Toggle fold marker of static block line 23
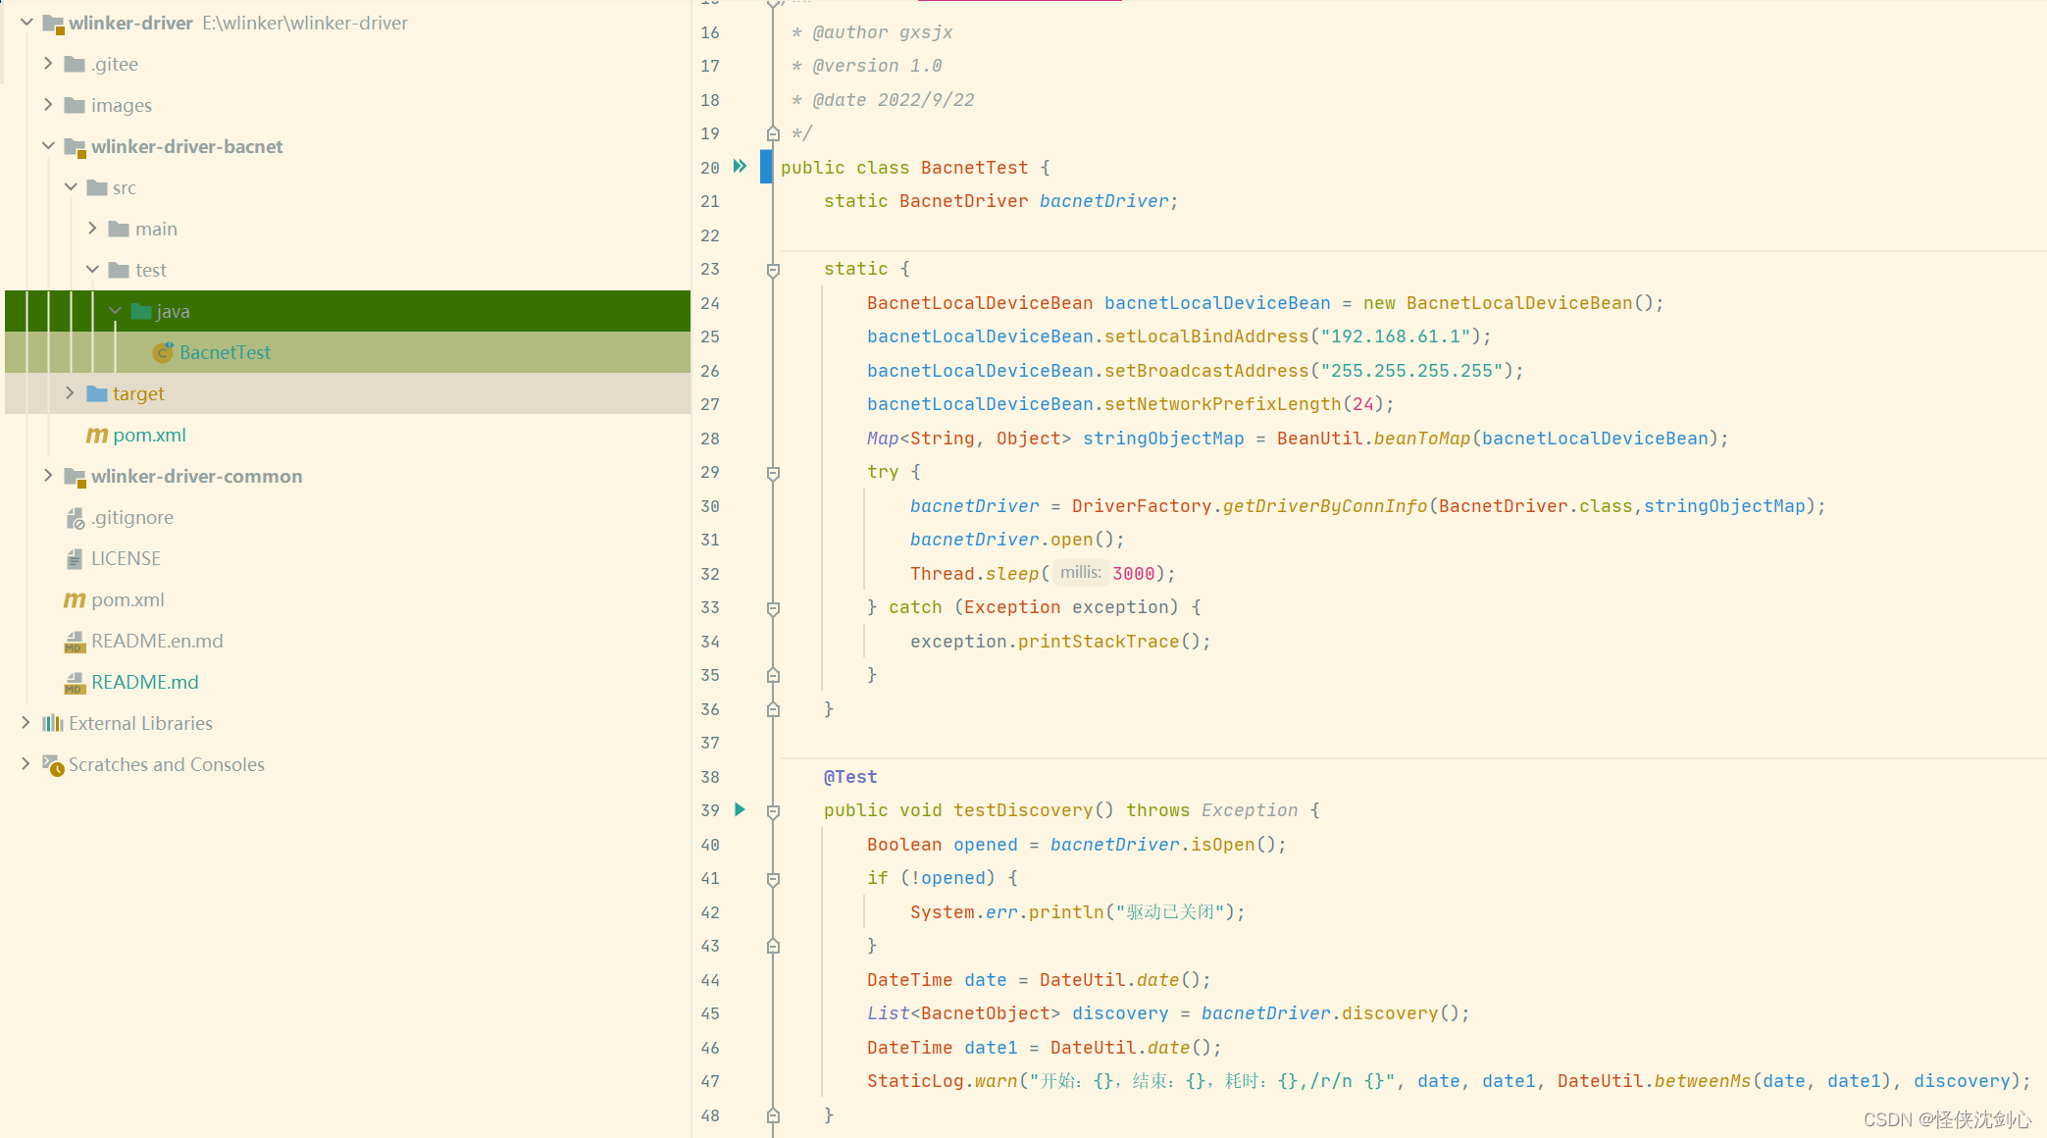Viewport: 2047px width, 1138px height. 773,270
